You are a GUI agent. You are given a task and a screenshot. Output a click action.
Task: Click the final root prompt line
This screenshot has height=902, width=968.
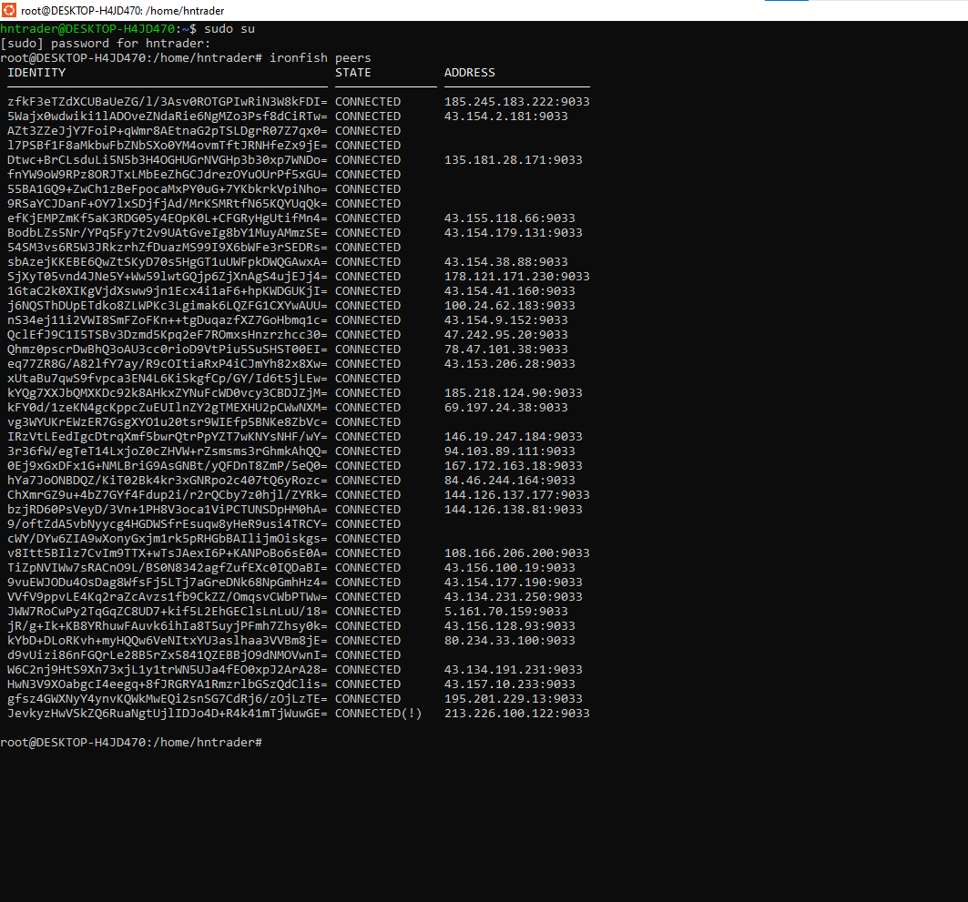click(131, 743)
